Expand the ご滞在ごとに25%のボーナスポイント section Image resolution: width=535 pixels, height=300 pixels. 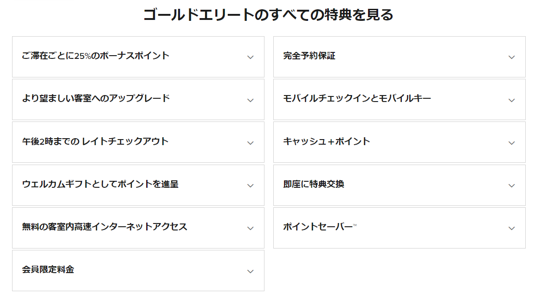coord(250,57)
